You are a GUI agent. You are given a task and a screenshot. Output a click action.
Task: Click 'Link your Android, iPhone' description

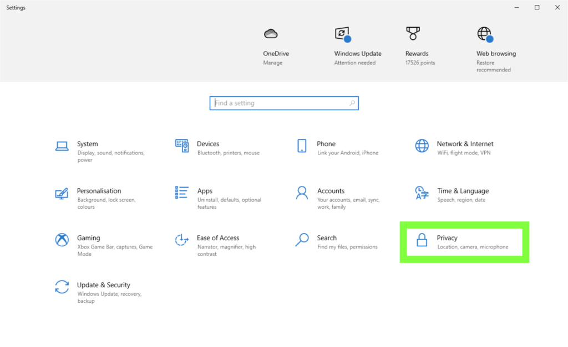click(x=348, y=153)
